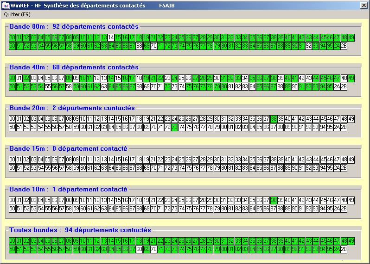Select green department 73 in Bande 20m
370x264 pixels.
point(174,127)
